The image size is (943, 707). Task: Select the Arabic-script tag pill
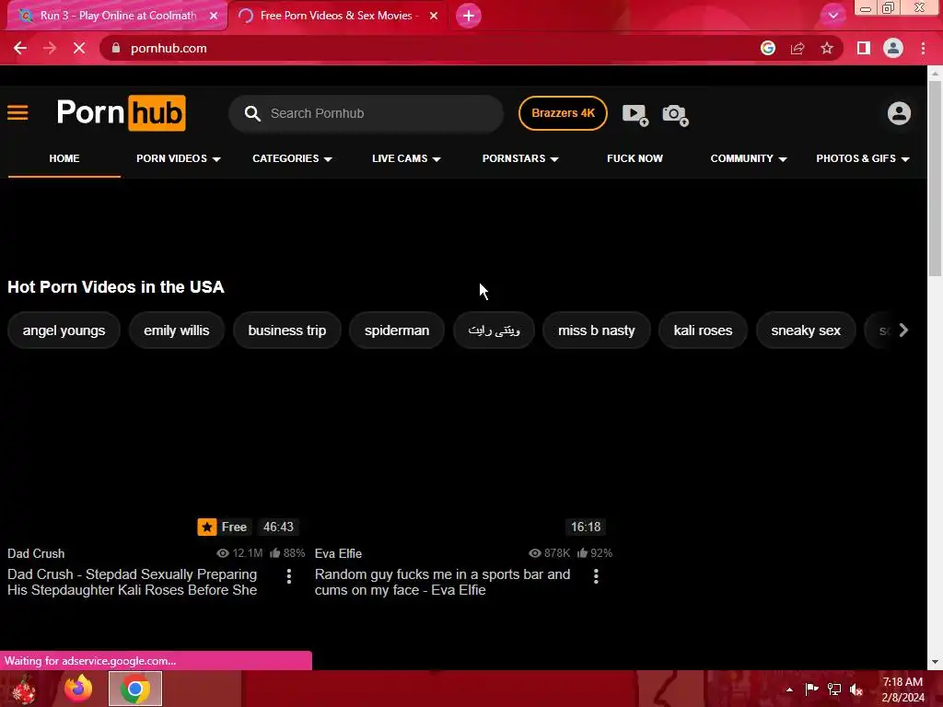tap(494, 330)
